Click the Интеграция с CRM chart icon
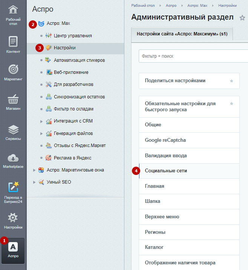The height and width of the screenshot is (270, 248). tap(49, 121)
